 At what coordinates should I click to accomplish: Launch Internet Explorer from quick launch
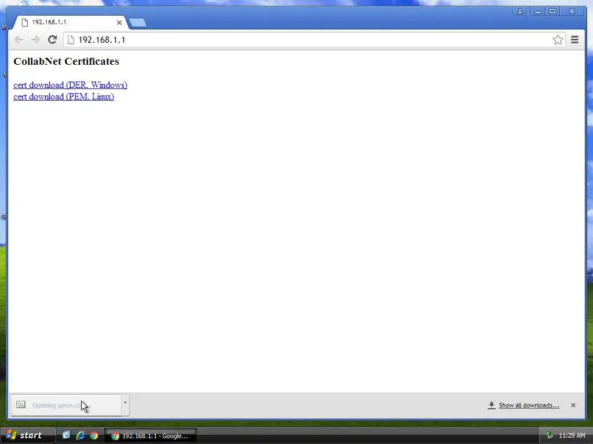click(80, 435)
